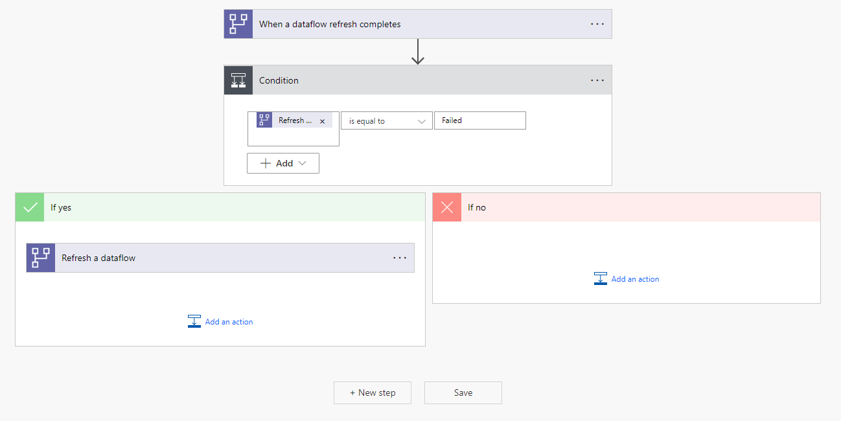Click the arrow connector between steps
This screenshot has height=421, width=841.
[x=418, y=52]
